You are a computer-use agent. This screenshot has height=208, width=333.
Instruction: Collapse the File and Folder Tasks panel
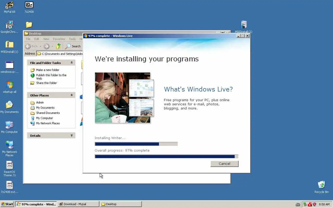[x=72, y=63]
